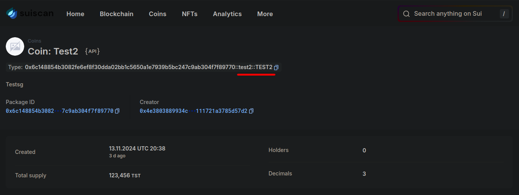
Task: Open the NFTs section
Action: [x=189, y=14]
